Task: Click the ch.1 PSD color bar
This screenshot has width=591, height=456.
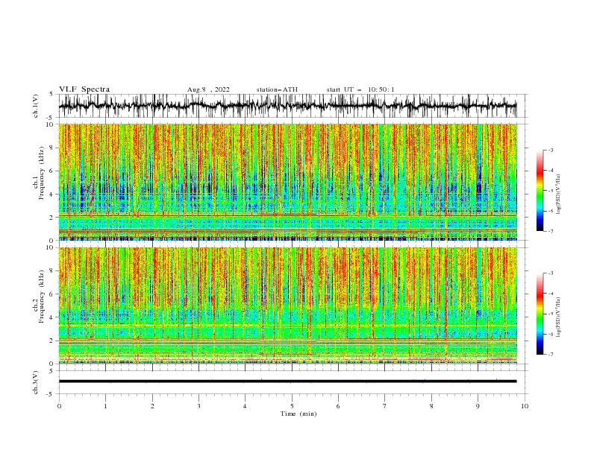Action: [x=540, y=191]
